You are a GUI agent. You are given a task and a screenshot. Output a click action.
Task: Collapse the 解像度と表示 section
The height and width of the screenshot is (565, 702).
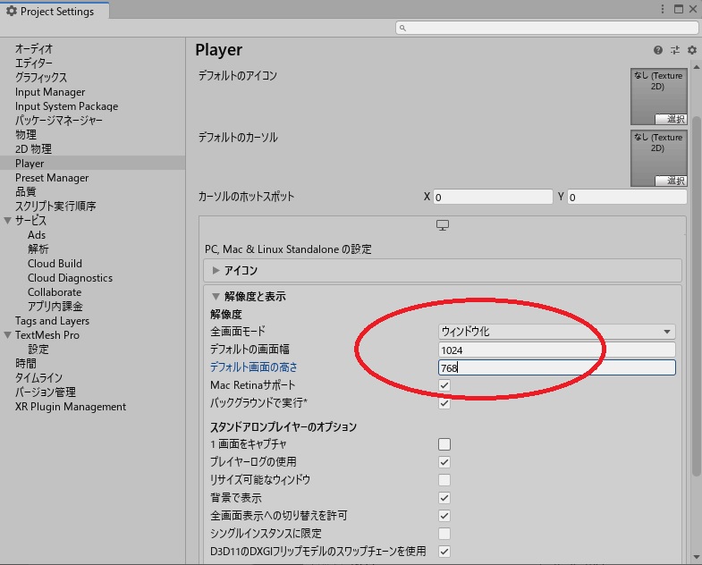coord(216,297)
